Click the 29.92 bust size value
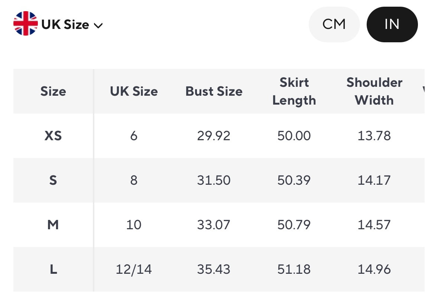This screenshot has width=438, height=299. (214, 136)
